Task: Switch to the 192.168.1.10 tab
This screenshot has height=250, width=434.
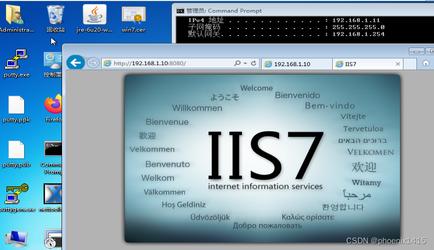Action: pyautogui.click(x=297, y=64)
